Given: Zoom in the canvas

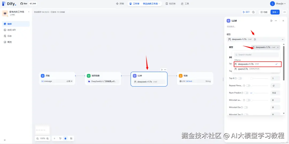Looking at the screenshot, I should tap(48, 138).
